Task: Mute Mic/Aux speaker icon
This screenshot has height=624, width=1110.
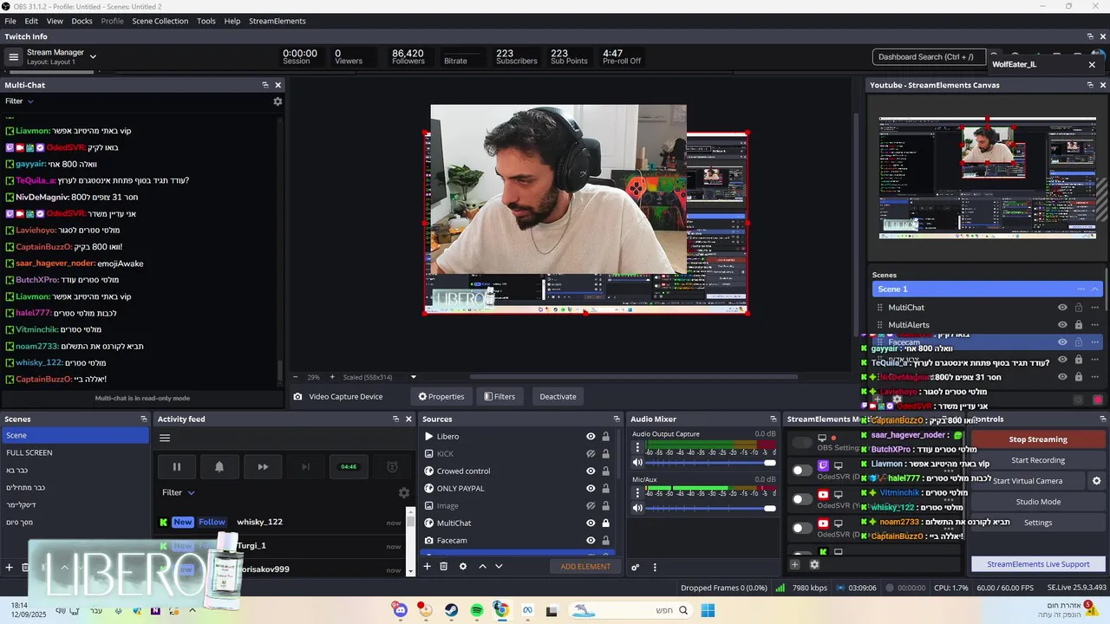Action: (x=637, y=508)
